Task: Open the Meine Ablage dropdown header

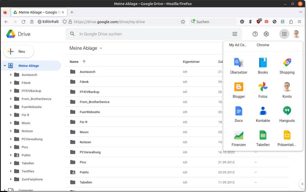Action: [x=86, y=48]
